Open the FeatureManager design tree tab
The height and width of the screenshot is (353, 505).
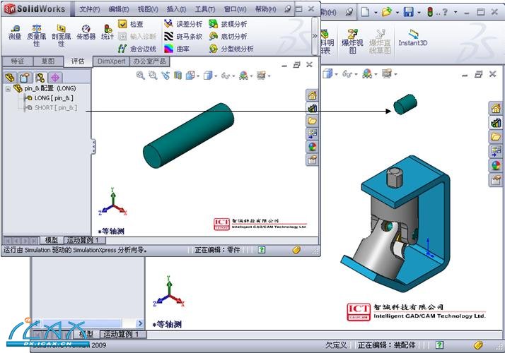pyautogui.click(x=10, y=78)
